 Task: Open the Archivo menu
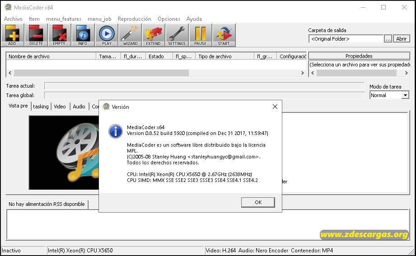tap(13, 19)
